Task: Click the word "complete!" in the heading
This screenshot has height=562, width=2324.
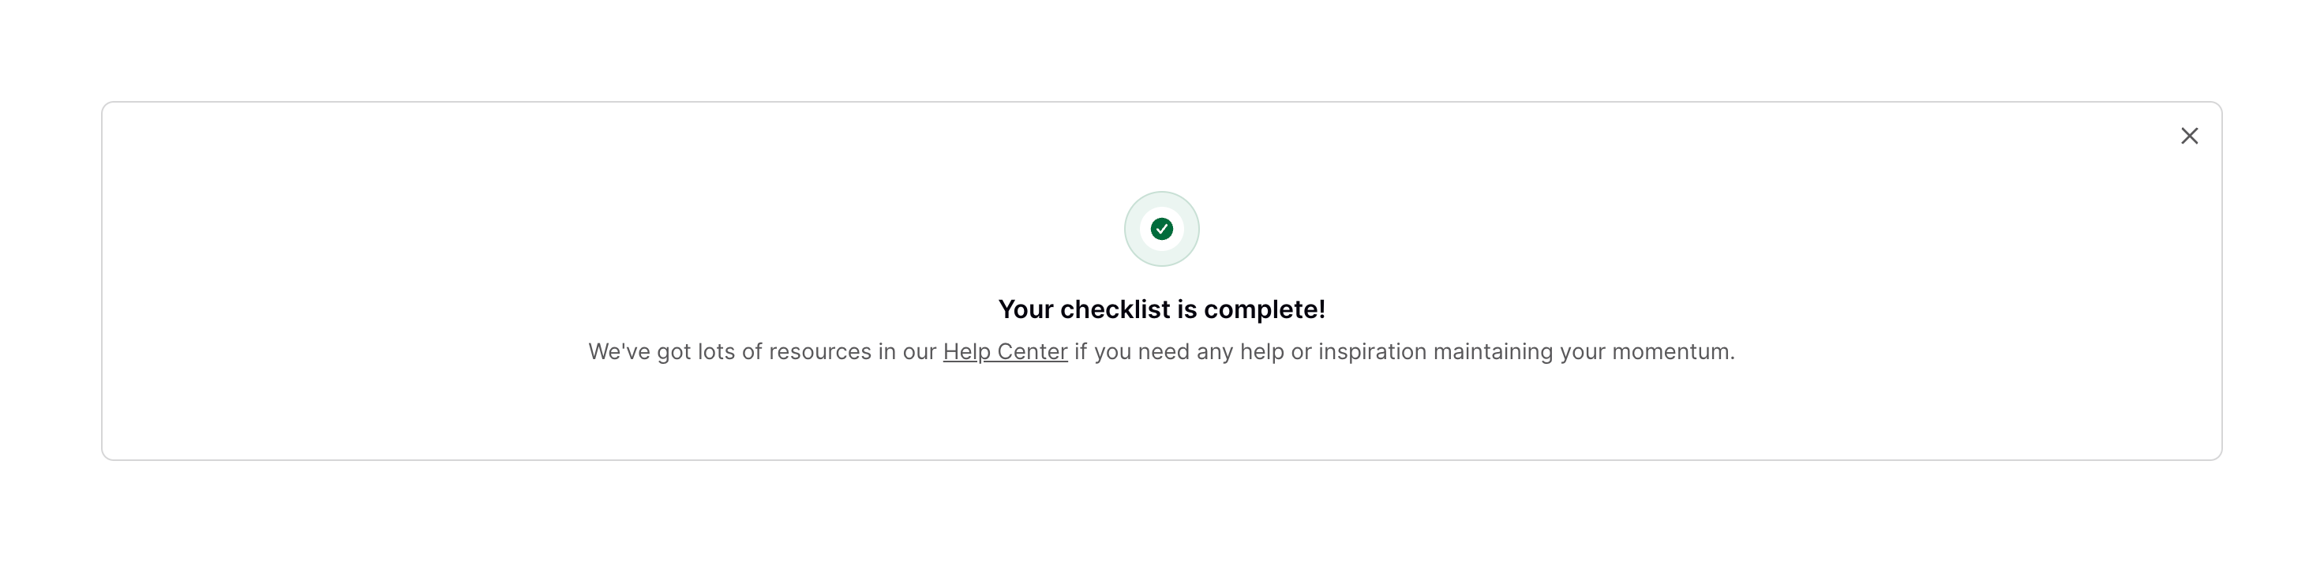Action: tap(1264, 309)
